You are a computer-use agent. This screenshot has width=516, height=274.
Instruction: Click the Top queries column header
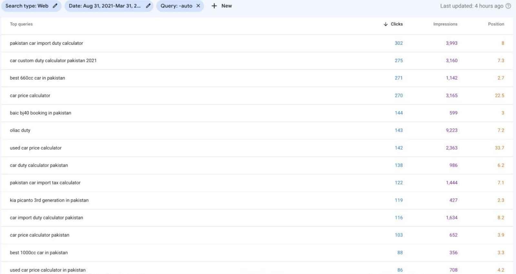pyautogui.click(x=21, y=24)
